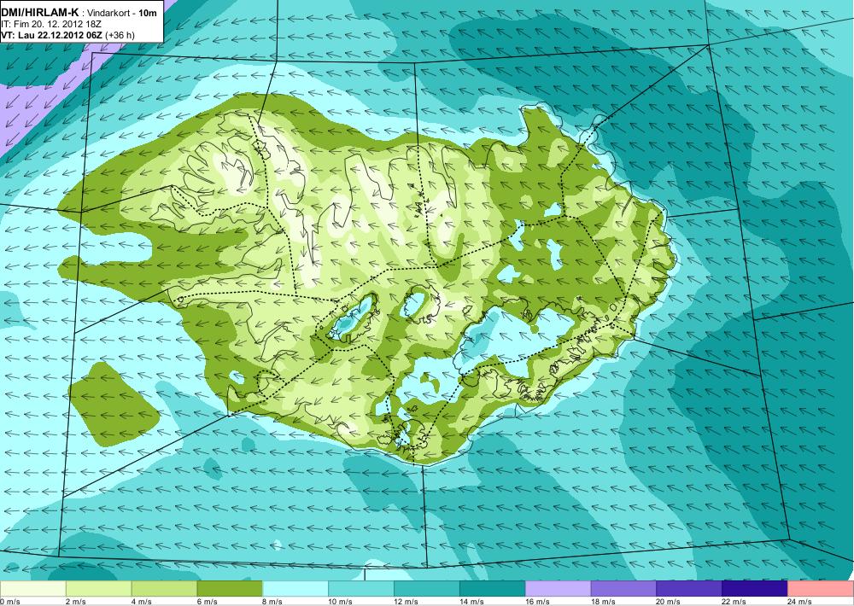The height and width of the screenshot is (606, 854).
Task: Select the dark purple 20–22 m/s legend swatch
Action: (689, 589)
